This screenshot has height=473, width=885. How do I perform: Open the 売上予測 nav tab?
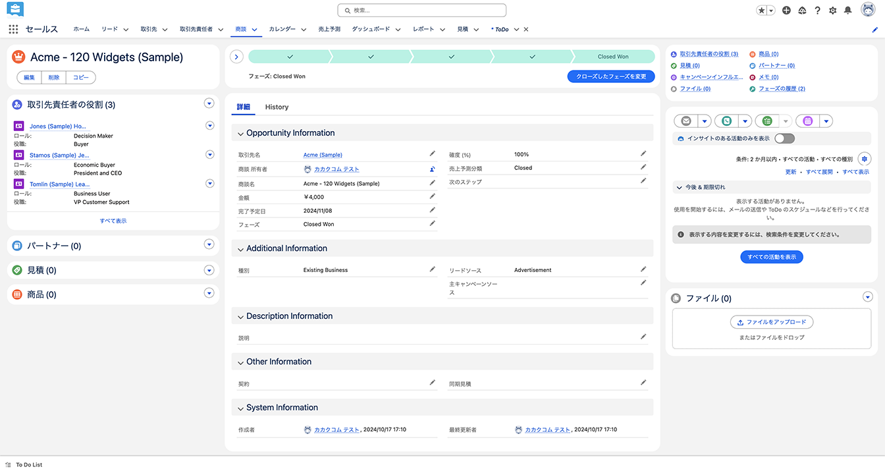(329, 30)
